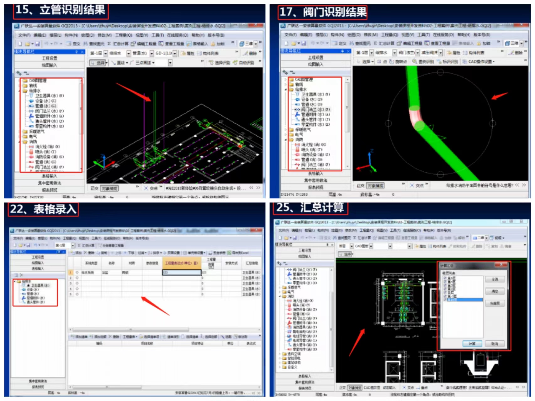
Task: Open the 视图(V) menu in 阀门识别结果 window
Action: [x=407, y=34]
